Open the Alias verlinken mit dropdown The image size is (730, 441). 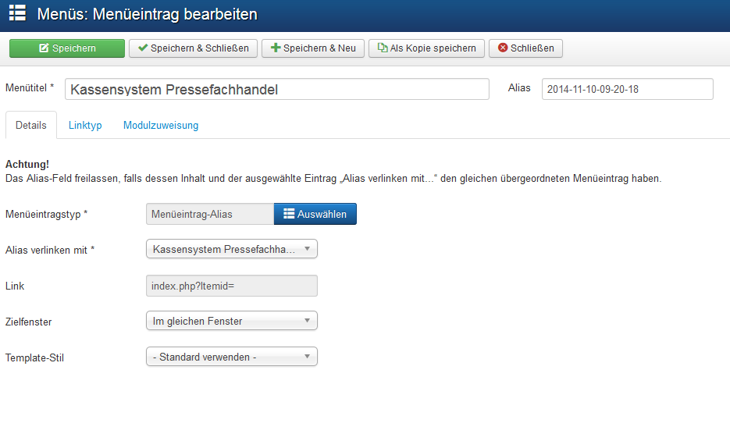point(232,249)
